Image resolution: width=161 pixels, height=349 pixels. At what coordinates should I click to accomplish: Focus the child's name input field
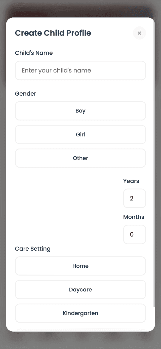point(80,70)
